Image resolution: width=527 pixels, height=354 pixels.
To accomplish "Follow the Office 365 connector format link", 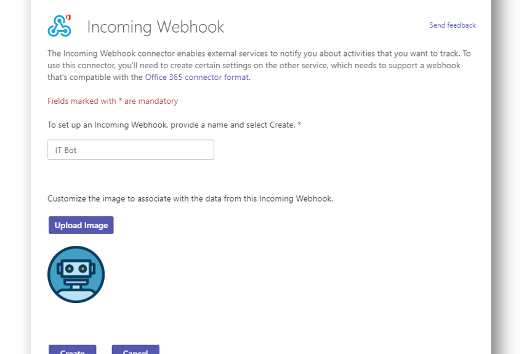I will (196, 77).
